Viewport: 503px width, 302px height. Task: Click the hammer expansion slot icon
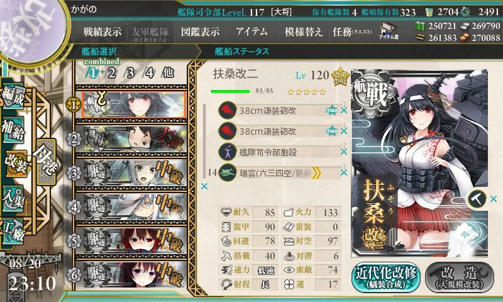point(477,199)
